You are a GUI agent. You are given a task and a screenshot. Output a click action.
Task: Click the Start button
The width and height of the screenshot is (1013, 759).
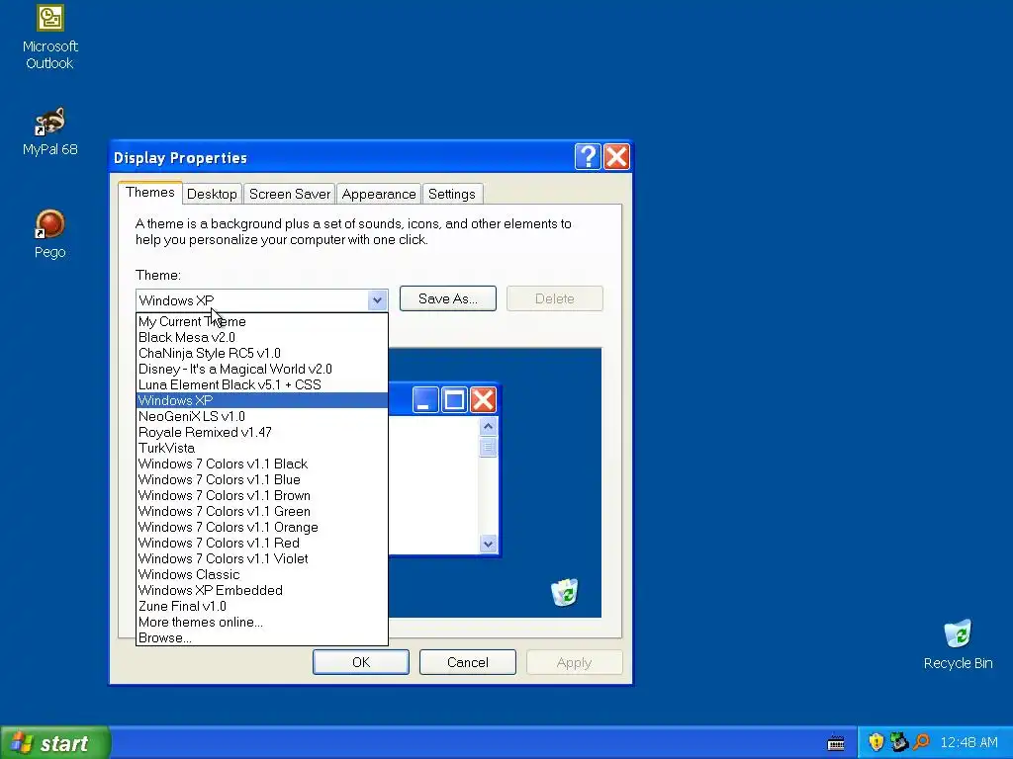click(x=55, y=743)
